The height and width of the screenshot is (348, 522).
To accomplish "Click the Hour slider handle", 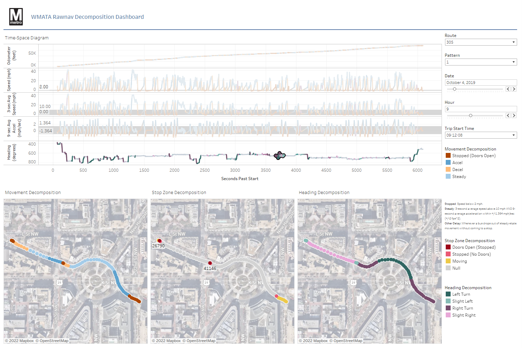I will (x=470, y=115).
